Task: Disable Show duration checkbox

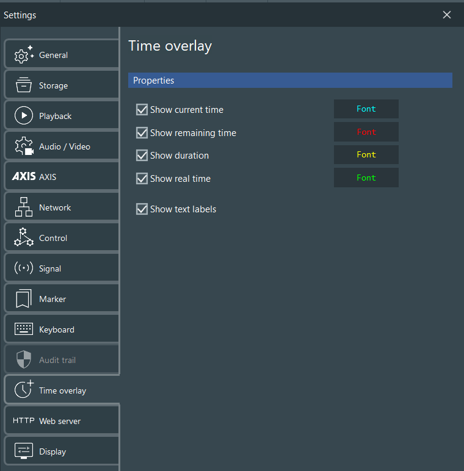Action: pyautogui.click(x=142, y=156)
